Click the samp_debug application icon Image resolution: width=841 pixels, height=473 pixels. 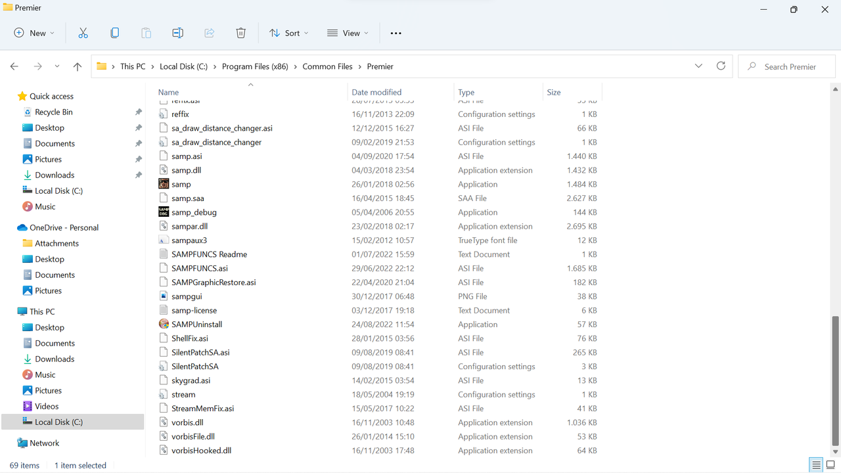[x=164, y=212]
